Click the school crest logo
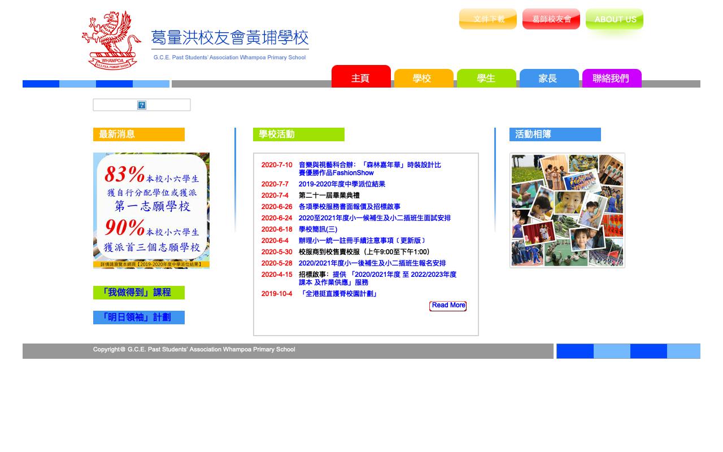 (112, 40)
